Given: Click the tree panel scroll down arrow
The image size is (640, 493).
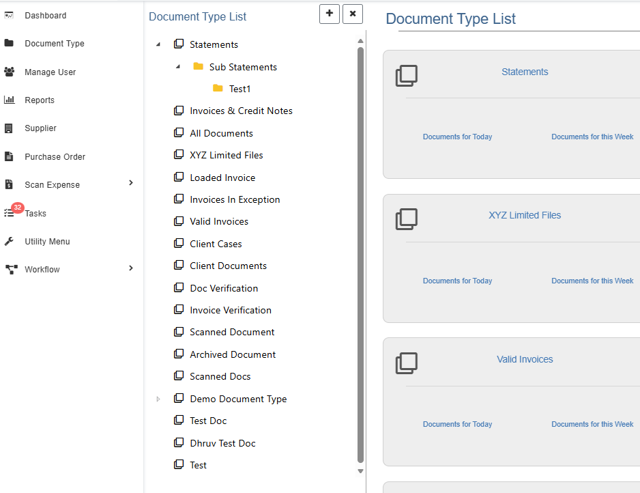Looking at the screenshot, I should pyautogui.click(x=360, y=471).
